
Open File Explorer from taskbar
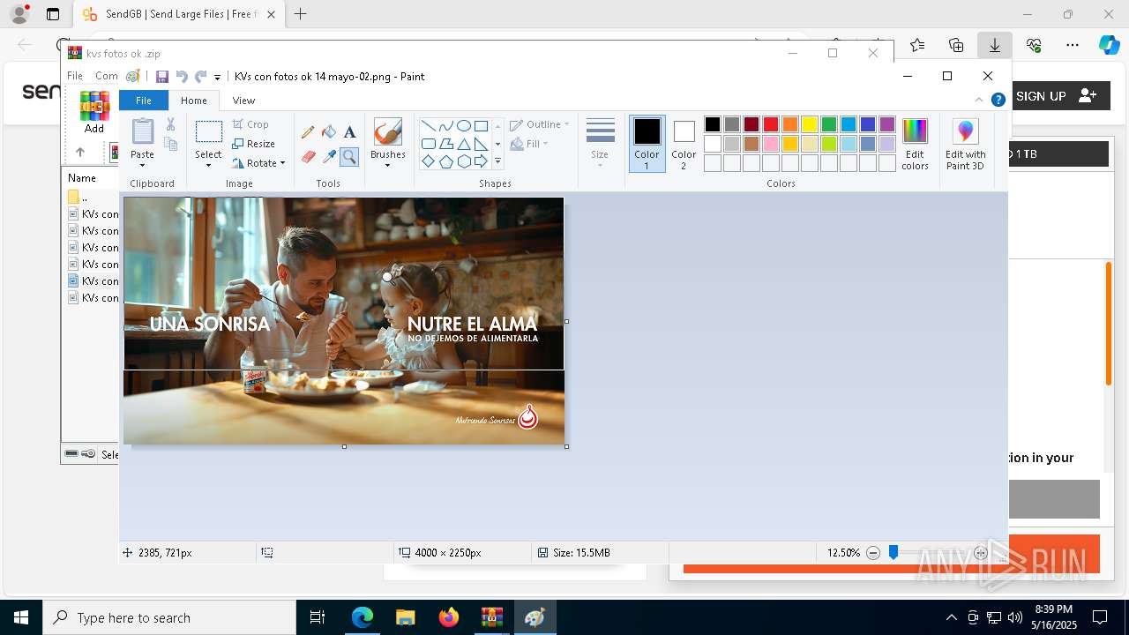pyautogui.click(x=405, y=617)
